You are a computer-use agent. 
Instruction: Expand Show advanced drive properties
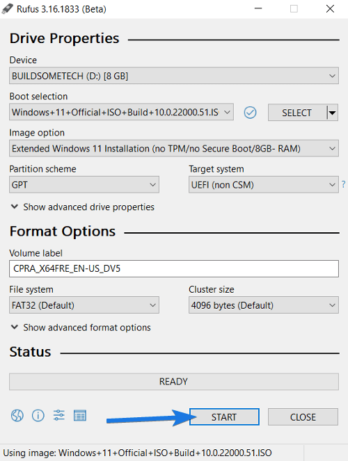[x=82, y=207]
